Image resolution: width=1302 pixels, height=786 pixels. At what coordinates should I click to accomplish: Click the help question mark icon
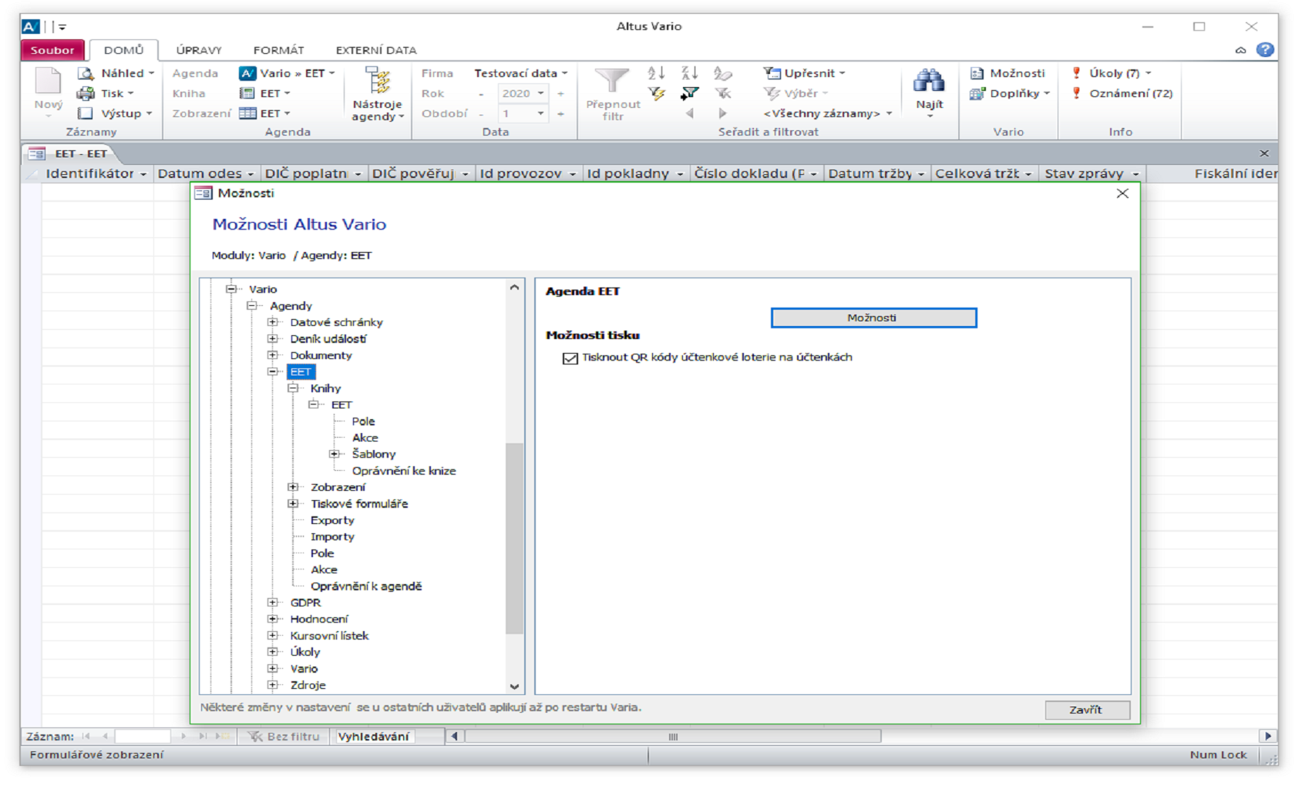(x=1265, y=49)
